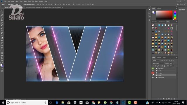Switch to the Swatches tab
Screen dimensions: 187x105
coord(159,9)
